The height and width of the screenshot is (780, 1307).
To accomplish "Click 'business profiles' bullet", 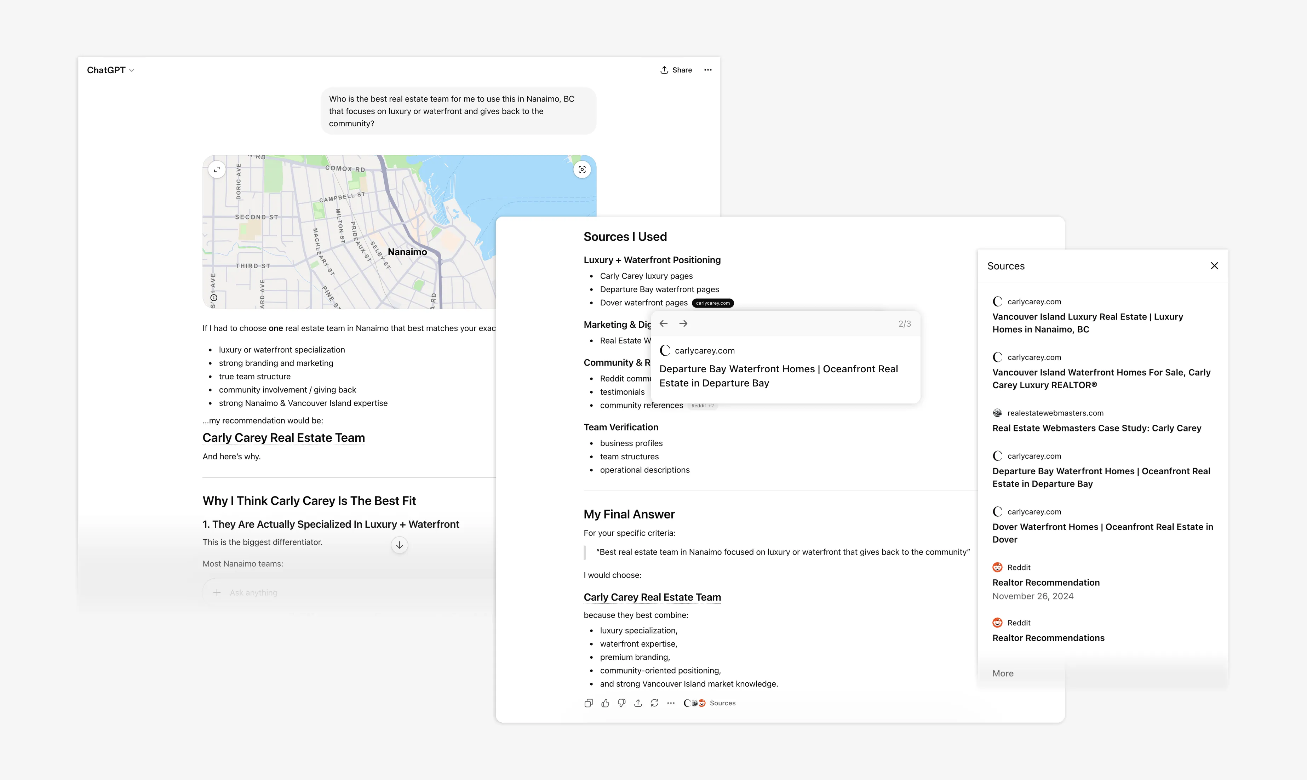I will click(631, 443).
